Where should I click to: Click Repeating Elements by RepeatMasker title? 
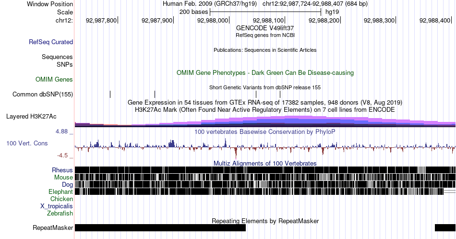[265, 221]
